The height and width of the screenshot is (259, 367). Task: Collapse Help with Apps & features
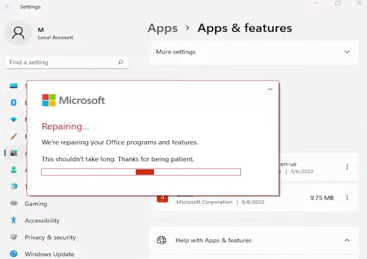(x=347, y=240)
